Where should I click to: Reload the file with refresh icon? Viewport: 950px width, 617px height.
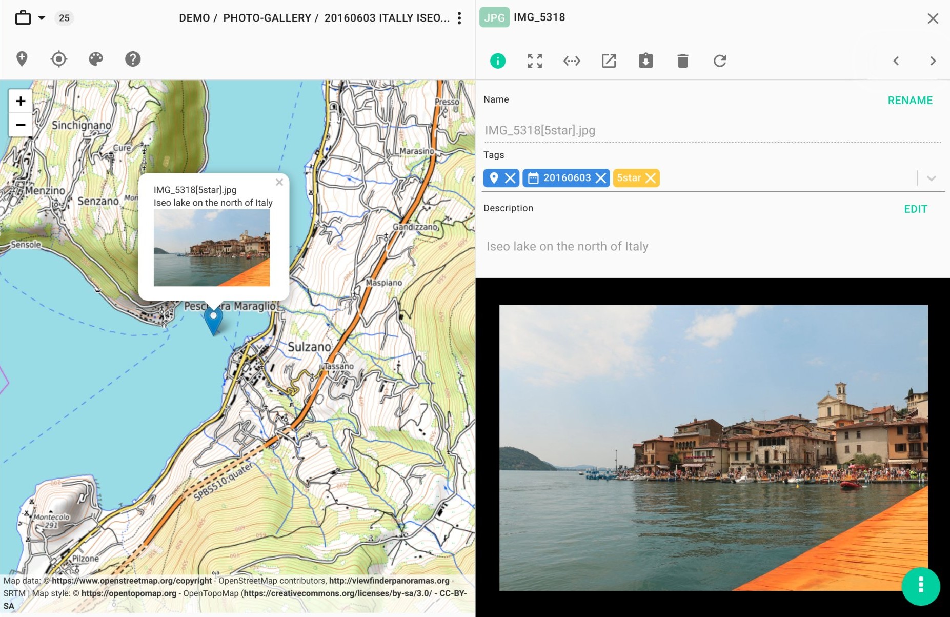pyautogui.click(x=720, y=61)
